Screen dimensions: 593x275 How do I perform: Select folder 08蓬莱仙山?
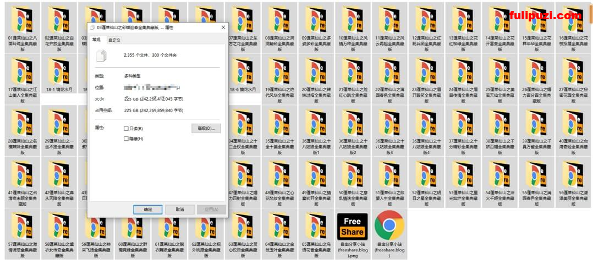click(279, 27)
